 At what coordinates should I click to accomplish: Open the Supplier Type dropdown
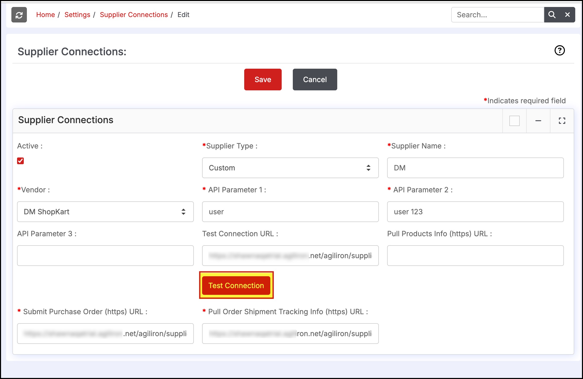[x=290, y=168]
